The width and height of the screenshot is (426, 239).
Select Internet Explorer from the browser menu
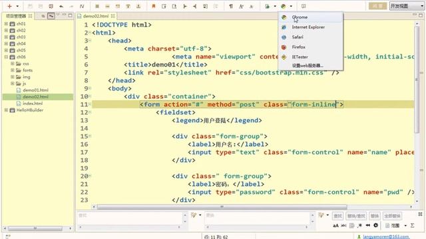pos(311,27)
